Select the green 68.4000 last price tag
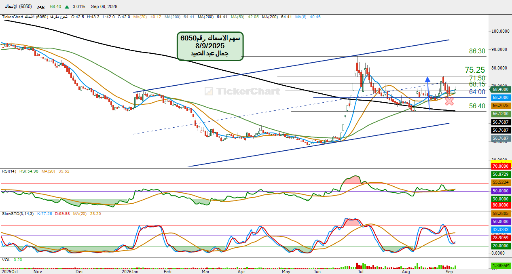This screenshot has height=274, width=512. click(x=500, y=89)
